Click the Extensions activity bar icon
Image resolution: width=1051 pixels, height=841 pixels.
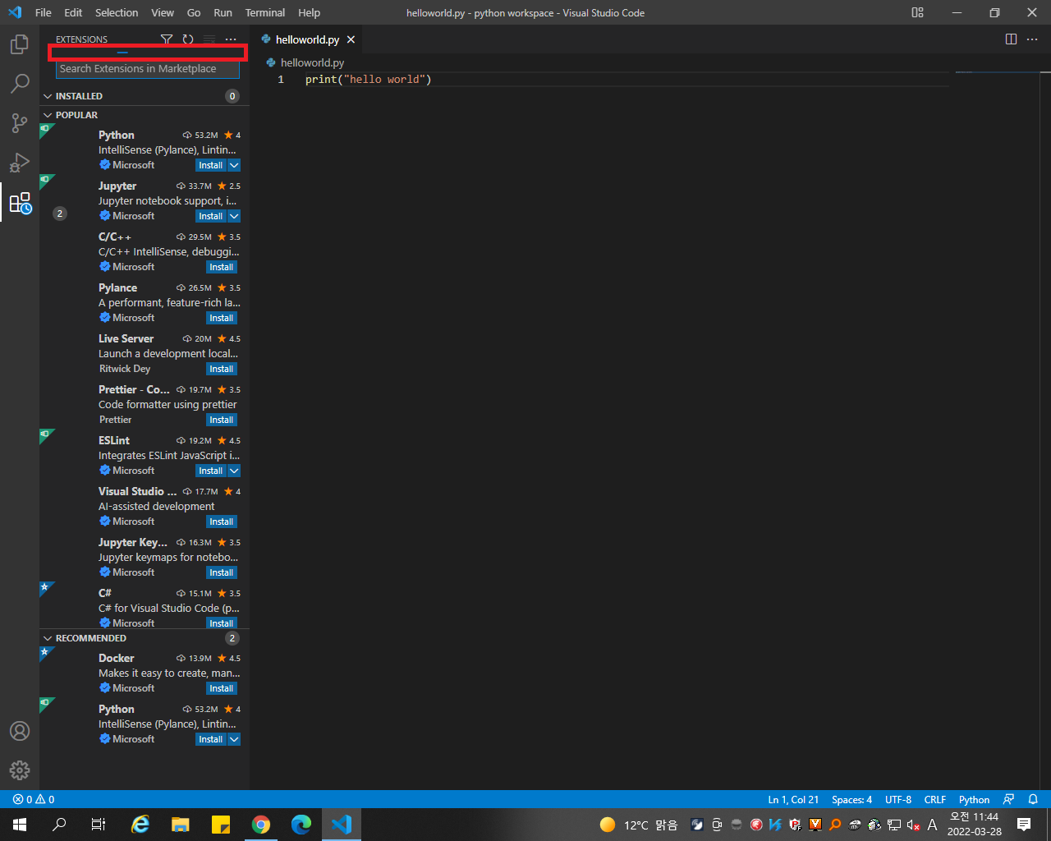pos(20,202)
